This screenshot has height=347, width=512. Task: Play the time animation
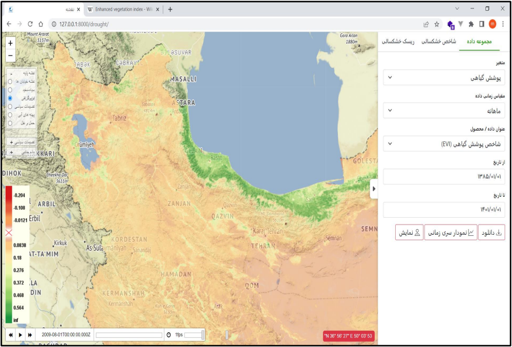20,335
